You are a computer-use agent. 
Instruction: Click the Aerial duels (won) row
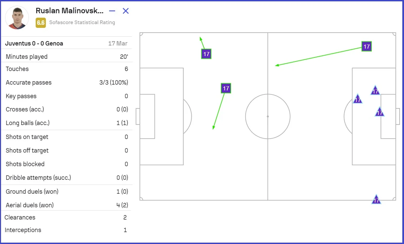coord(67,205)
